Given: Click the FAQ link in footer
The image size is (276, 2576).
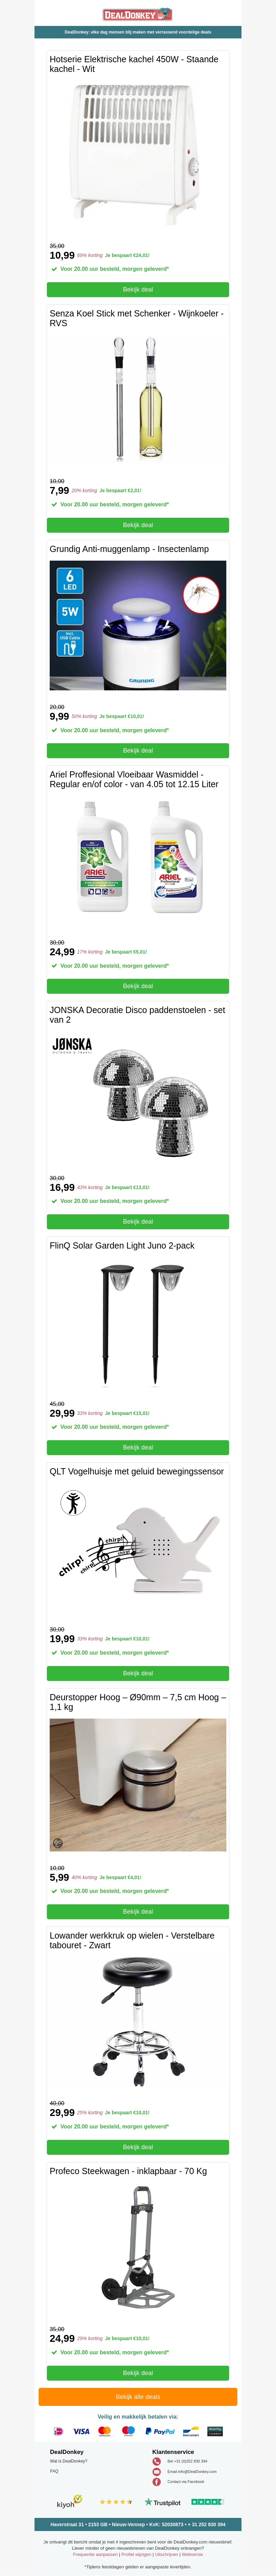Looking at the screenshot, I should point(54,2471).
